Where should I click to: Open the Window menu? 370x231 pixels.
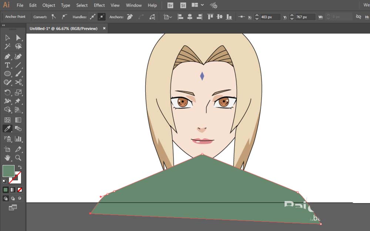point(134,5)
